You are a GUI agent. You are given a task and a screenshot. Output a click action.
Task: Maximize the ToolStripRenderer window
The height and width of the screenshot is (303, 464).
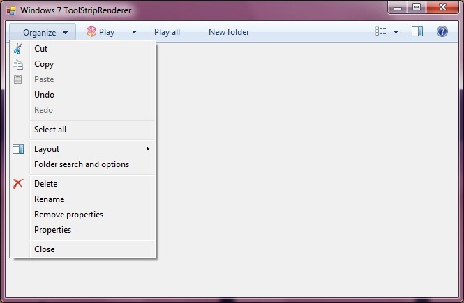tap(417, 8)
